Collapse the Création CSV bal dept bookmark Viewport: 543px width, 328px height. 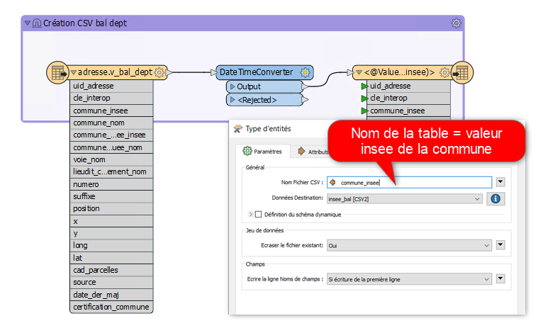point(28,23)
